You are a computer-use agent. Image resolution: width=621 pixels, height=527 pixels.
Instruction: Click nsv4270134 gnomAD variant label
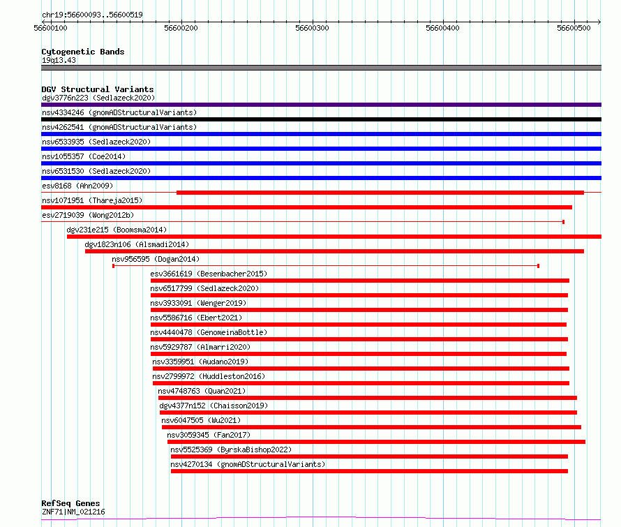248,464
